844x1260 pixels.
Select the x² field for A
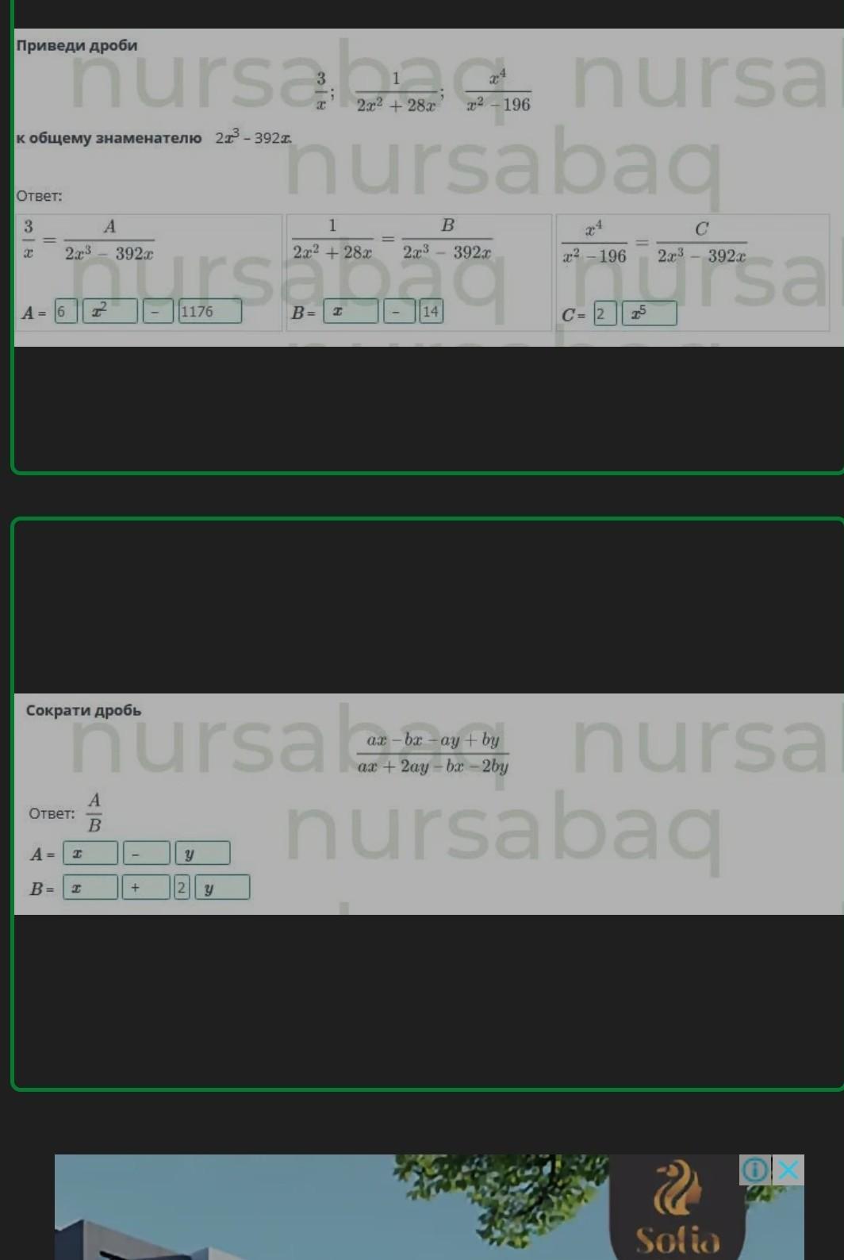(110, 311)
